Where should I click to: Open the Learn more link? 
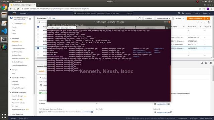[x=87, y=112]
